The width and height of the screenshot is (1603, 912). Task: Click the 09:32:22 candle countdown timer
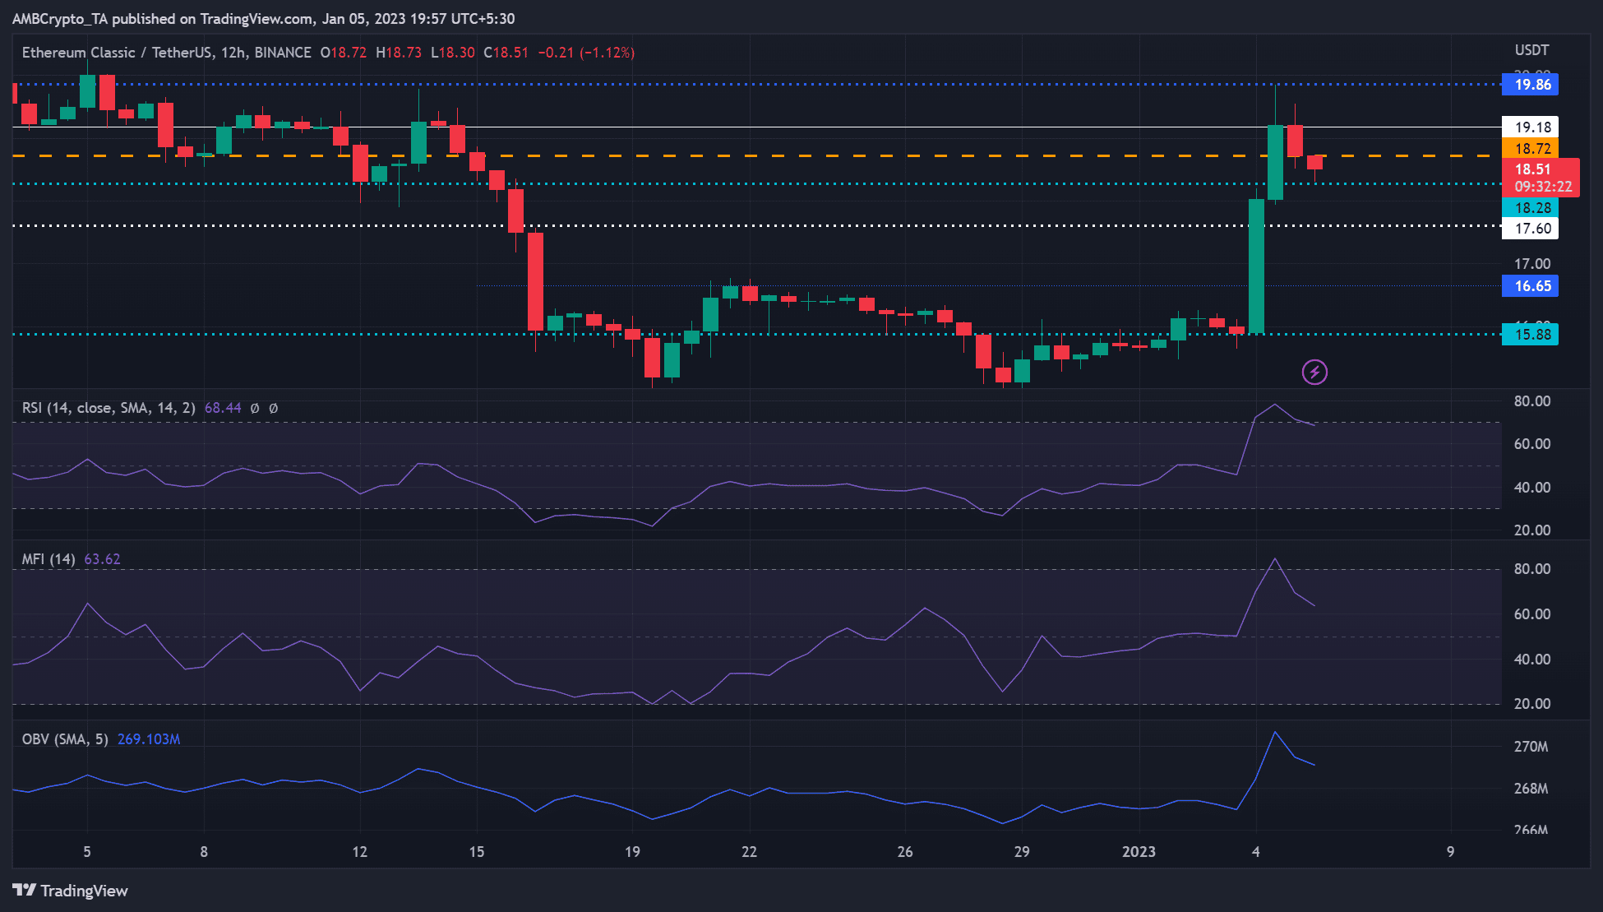tap(1543, 187)
